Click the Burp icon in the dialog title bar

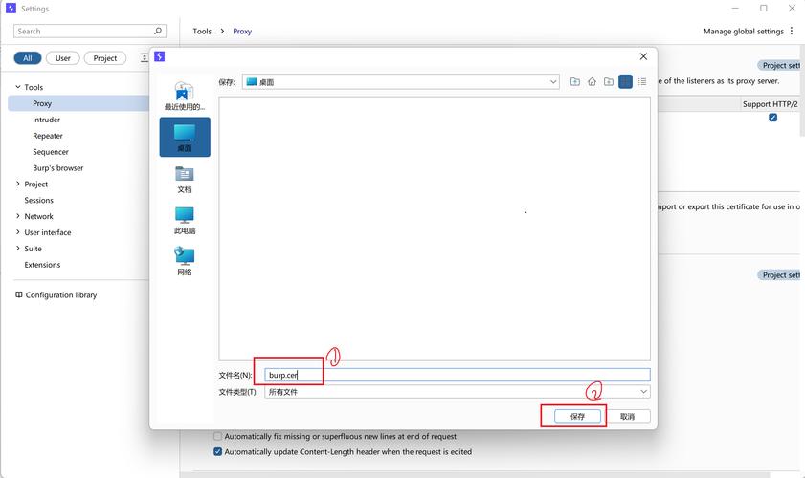pos(160,56)
